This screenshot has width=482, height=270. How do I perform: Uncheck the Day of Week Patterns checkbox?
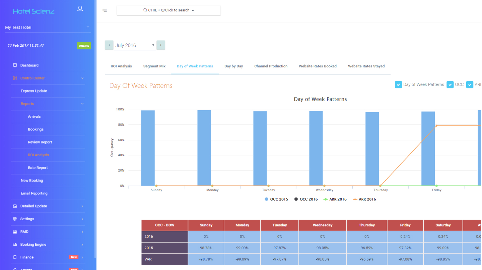point(398,85)
